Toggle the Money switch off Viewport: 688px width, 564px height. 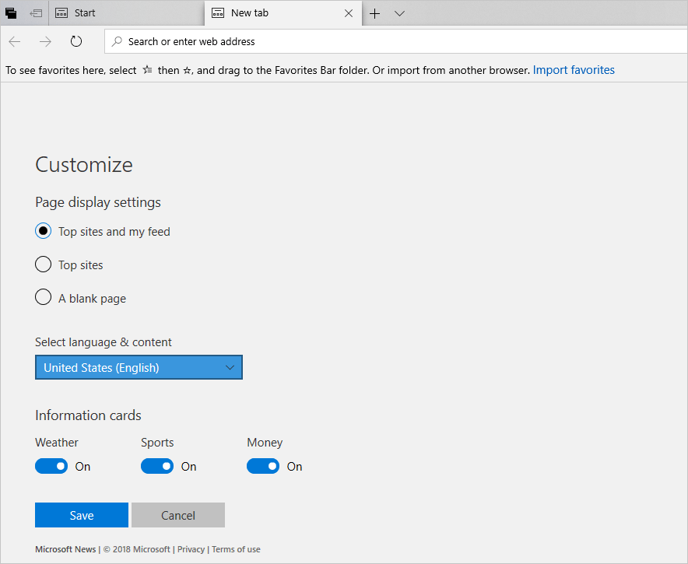pyautogui.click(x=262, y=466)
